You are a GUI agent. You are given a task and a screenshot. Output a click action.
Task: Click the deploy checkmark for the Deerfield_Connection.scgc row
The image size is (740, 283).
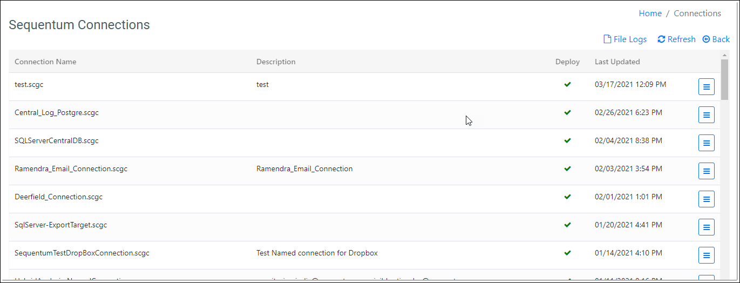coord(567,197)
